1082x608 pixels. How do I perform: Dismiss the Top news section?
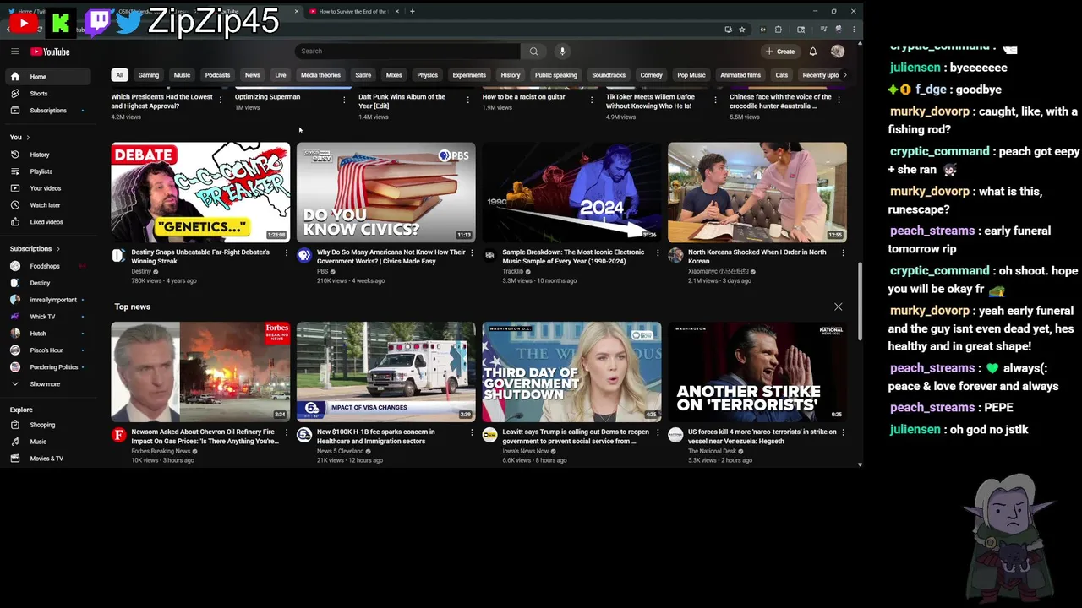(x=838, y=307)
